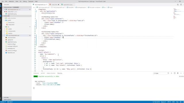Switch to the OUTPUT panel tab
This screenshot has height=103, width=184.
click(43, 73)
